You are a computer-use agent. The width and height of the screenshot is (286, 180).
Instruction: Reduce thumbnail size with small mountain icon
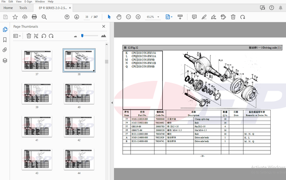pos(76,36)
